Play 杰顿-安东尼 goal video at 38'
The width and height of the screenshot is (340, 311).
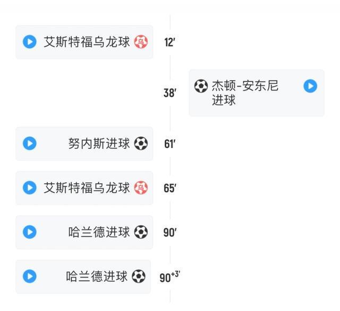pos(310,86)
